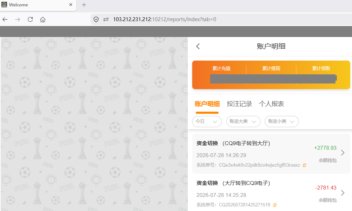This screenshot has height=211, width=352.
Task: Click 余额钱包 under the -2781.43 amount
Action: (x=327, y=200)
